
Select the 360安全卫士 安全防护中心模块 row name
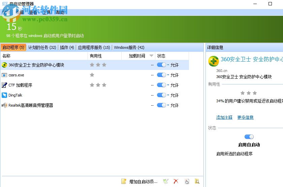(36, 65)
